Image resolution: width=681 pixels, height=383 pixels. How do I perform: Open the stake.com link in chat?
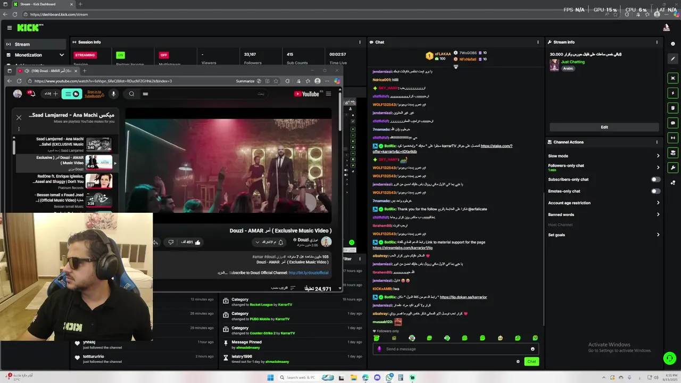(443, 148)
